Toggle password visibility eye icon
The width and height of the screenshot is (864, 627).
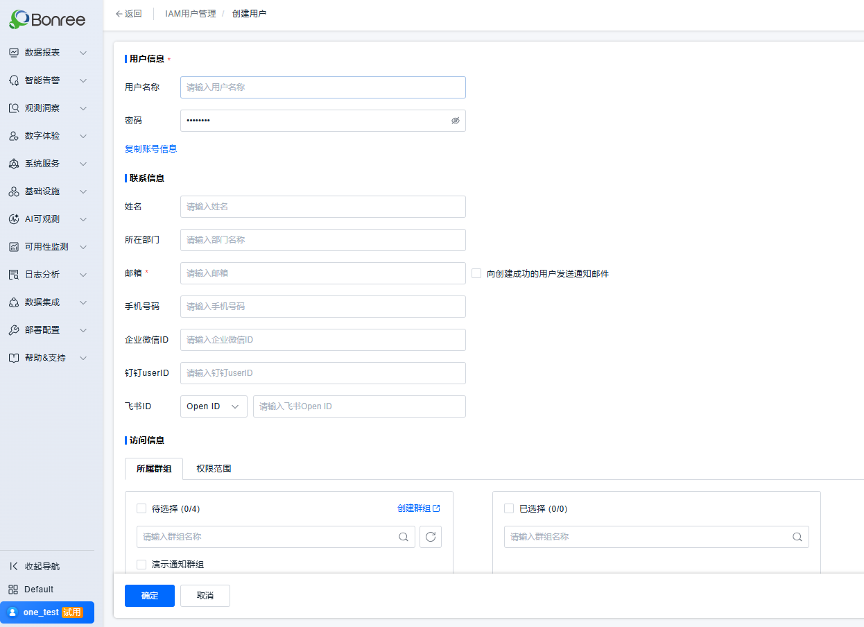(456, 121)
